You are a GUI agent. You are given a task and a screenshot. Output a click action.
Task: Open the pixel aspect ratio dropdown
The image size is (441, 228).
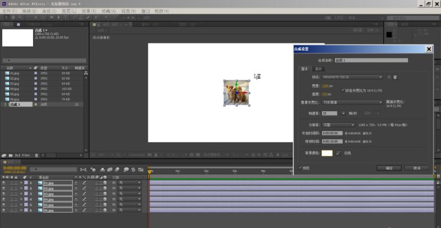coord(352,102)
